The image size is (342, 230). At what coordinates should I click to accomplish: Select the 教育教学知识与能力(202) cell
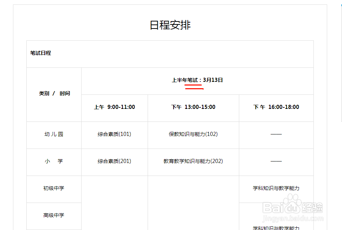point(193,161)
